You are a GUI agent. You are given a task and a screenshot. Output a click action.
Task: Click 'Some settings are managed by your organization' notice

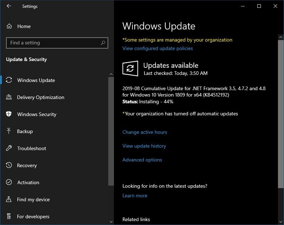coord(177,40)
